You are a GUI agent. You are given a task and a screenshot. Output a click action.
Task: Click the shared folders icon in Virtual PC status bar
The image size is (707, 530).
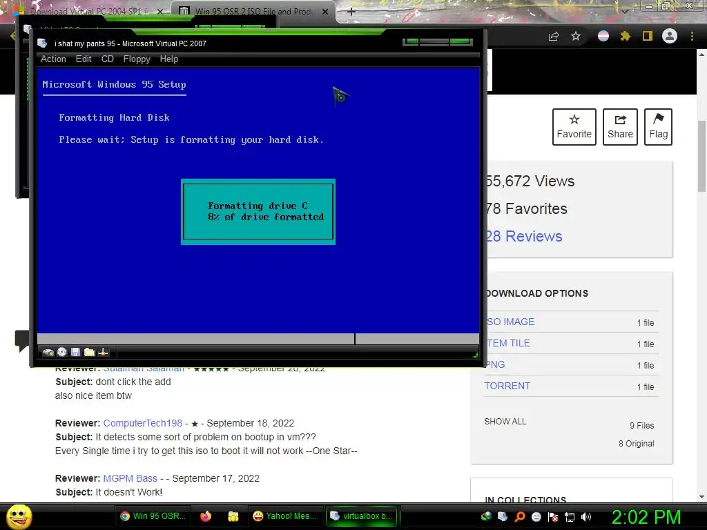pos(89,352)
